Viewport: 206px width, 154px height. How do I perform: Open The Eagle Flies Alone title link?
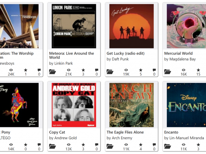pos(125,132)
